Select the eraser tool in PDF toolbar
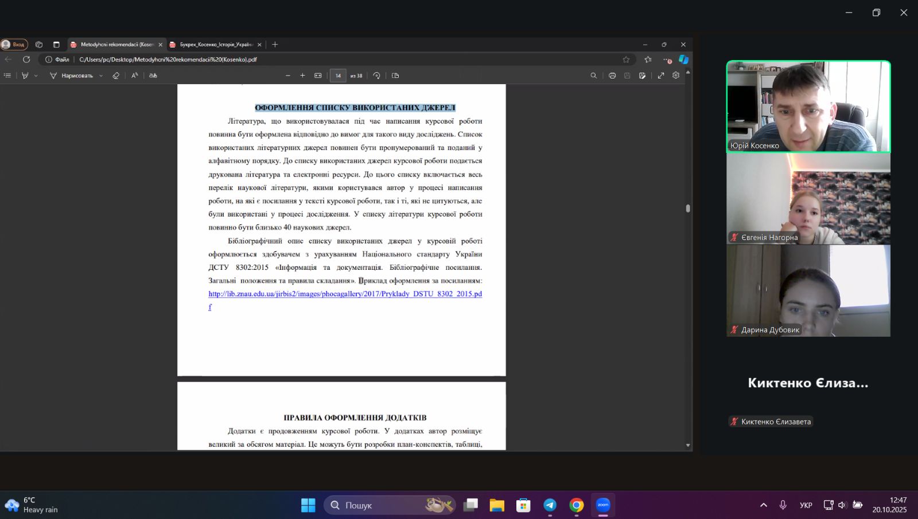 coord(116,76)
